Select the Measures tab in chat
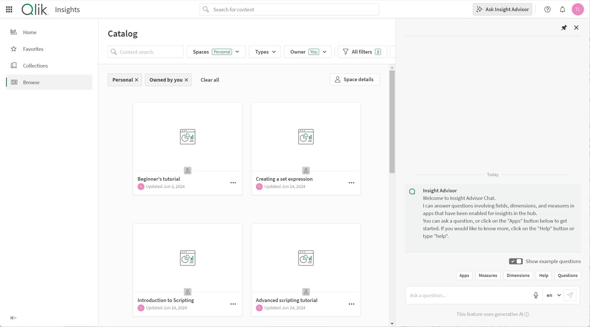This screenshot has height=327, width=590. [x=488, y=275]
